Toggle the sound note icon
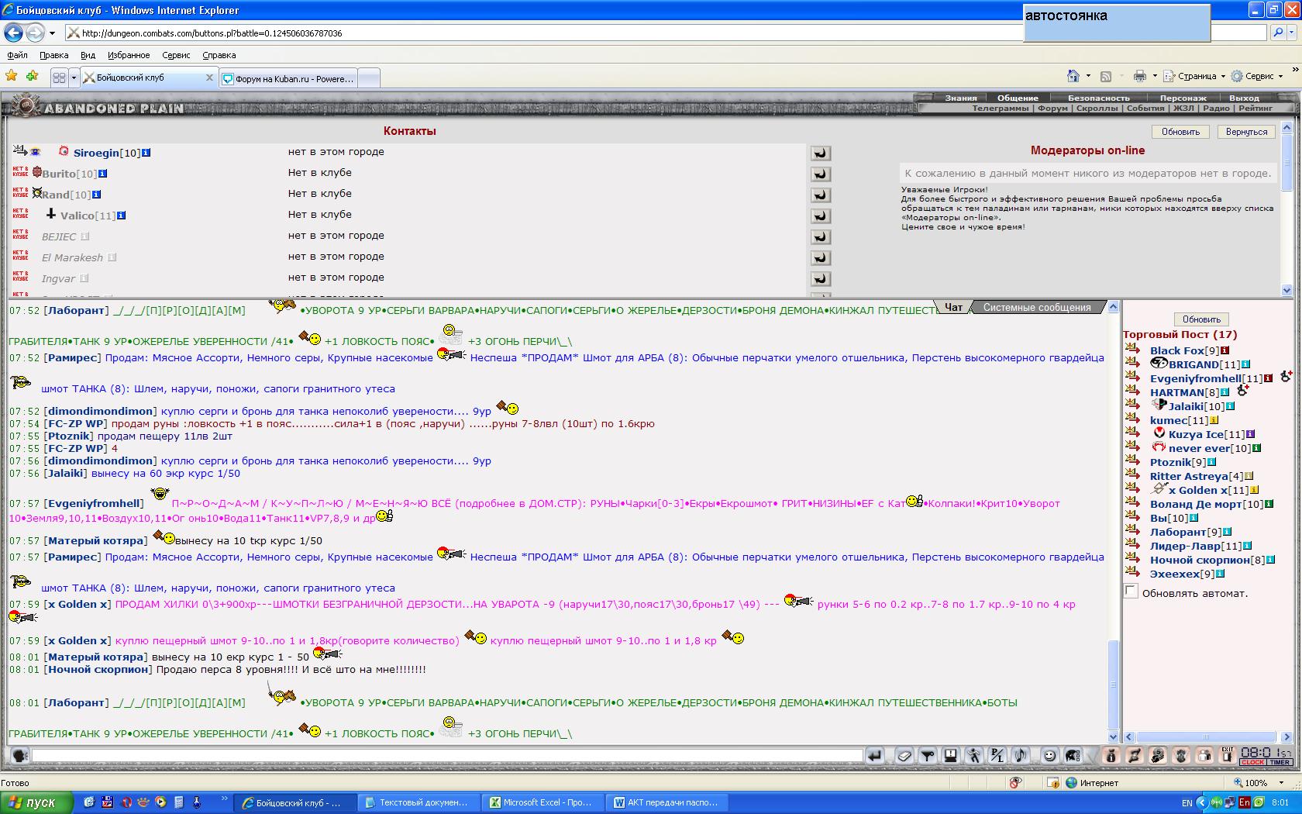The width and height of the screenshot is (1302, 814). pos(1020,755)
